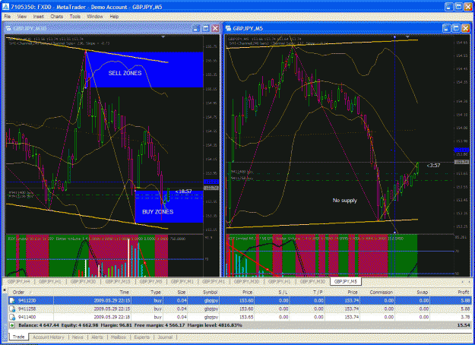Open the Insert menu
This screenshot has height=345, width=475.
tap(39, 17)
